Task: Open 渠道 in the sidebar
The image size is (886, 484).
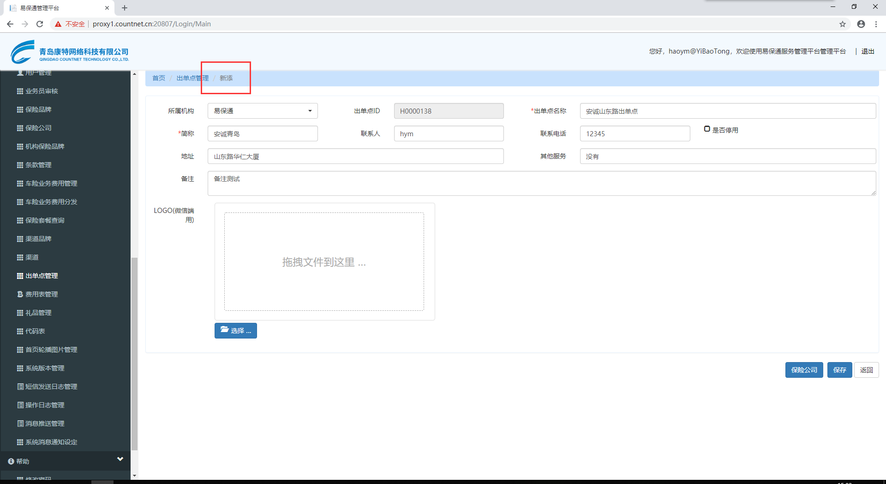Action: (32, 257)
